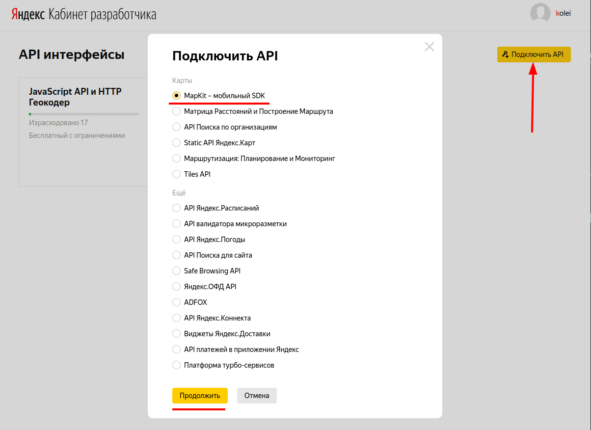Select API валидатора микроразметки

(177, 224)
